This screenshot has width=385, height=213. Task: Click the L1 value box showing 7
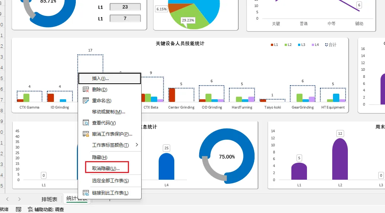(x=125, y=19)
